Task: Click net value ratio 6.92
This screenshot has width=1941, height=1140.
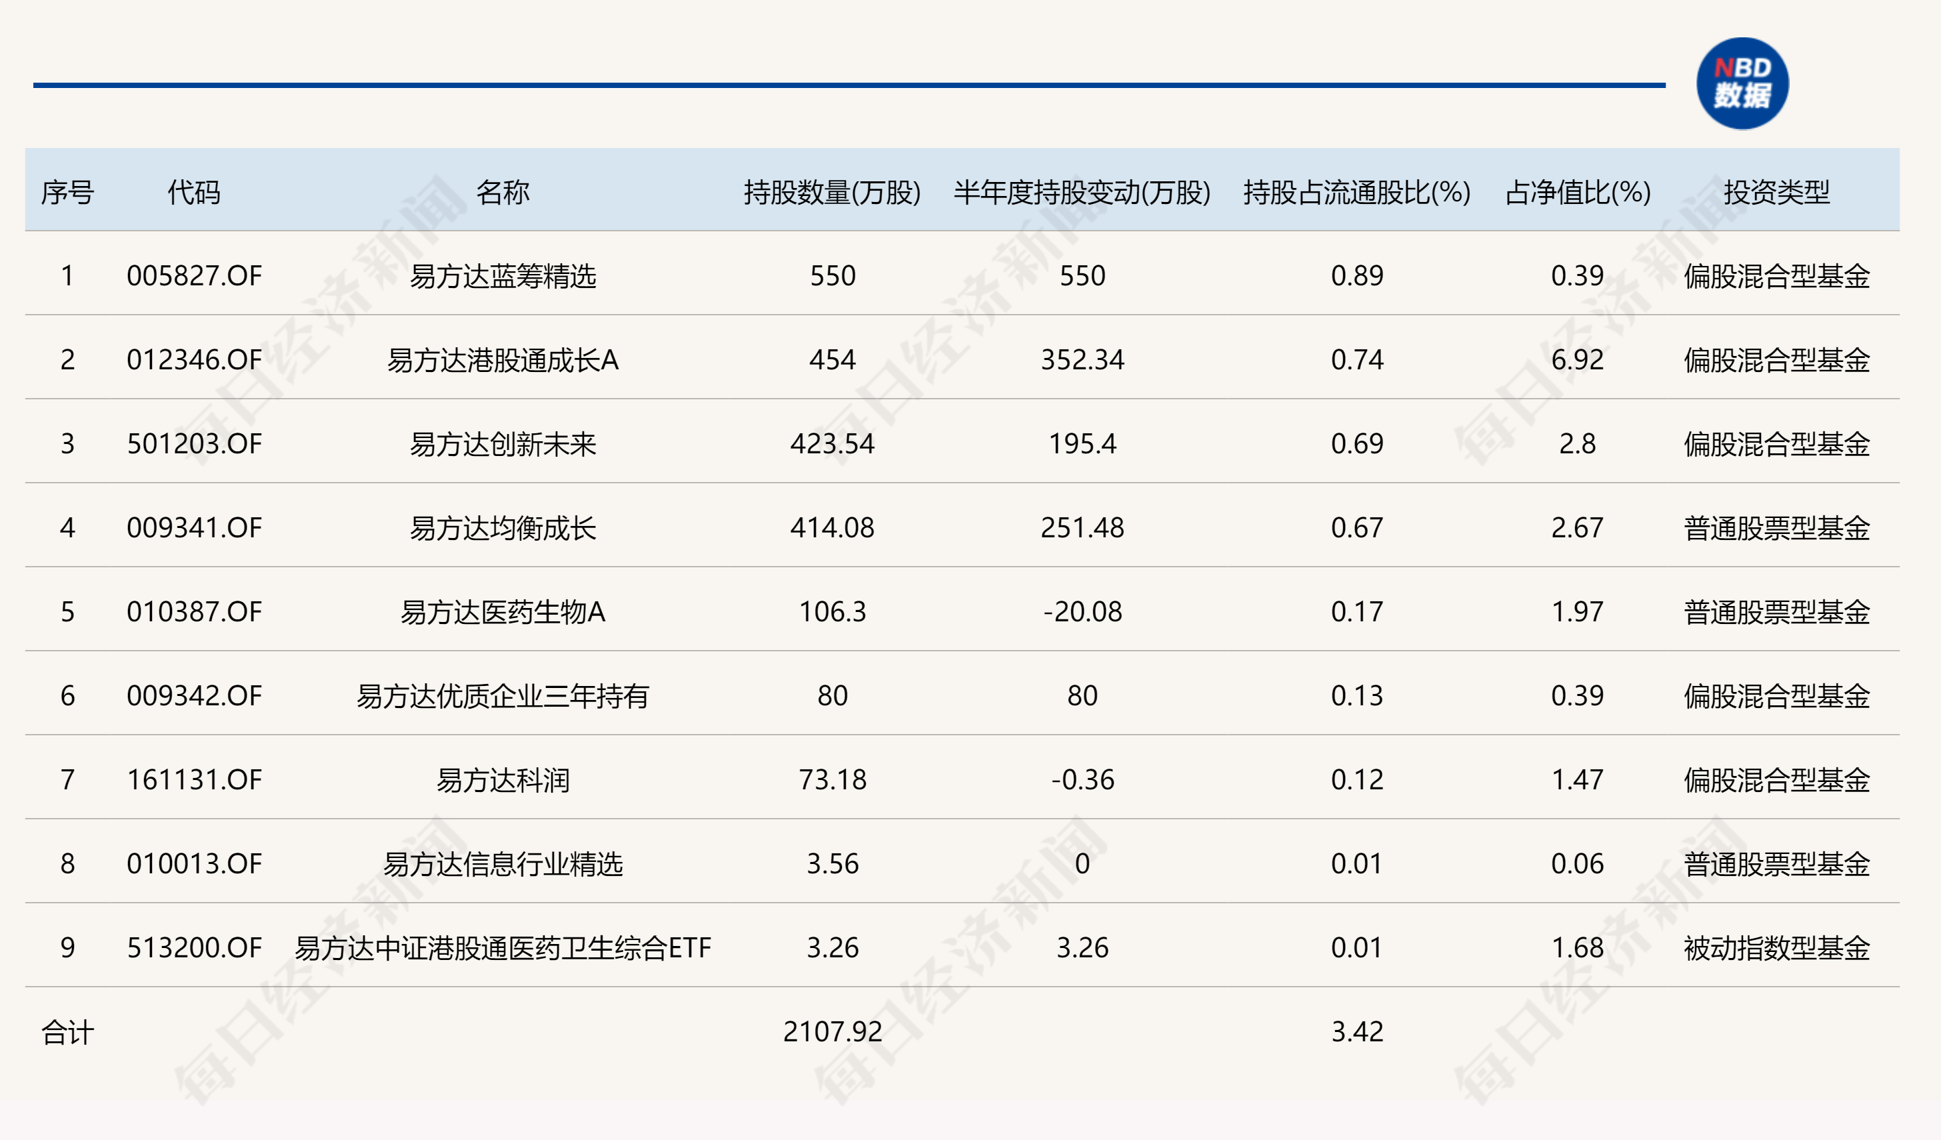Action: coord(1578,360)
